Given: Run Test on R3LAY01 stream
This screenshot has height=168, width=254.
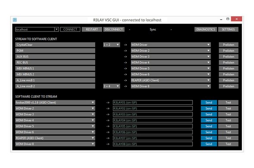Looking at the screenshot, I should (228, 103).
